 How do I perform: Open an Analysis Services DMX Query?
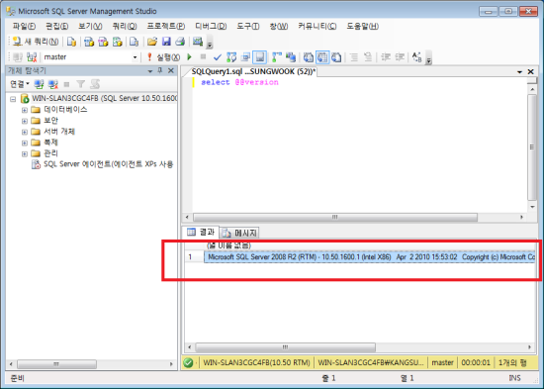pyautogui.click(x=104, y=42)
